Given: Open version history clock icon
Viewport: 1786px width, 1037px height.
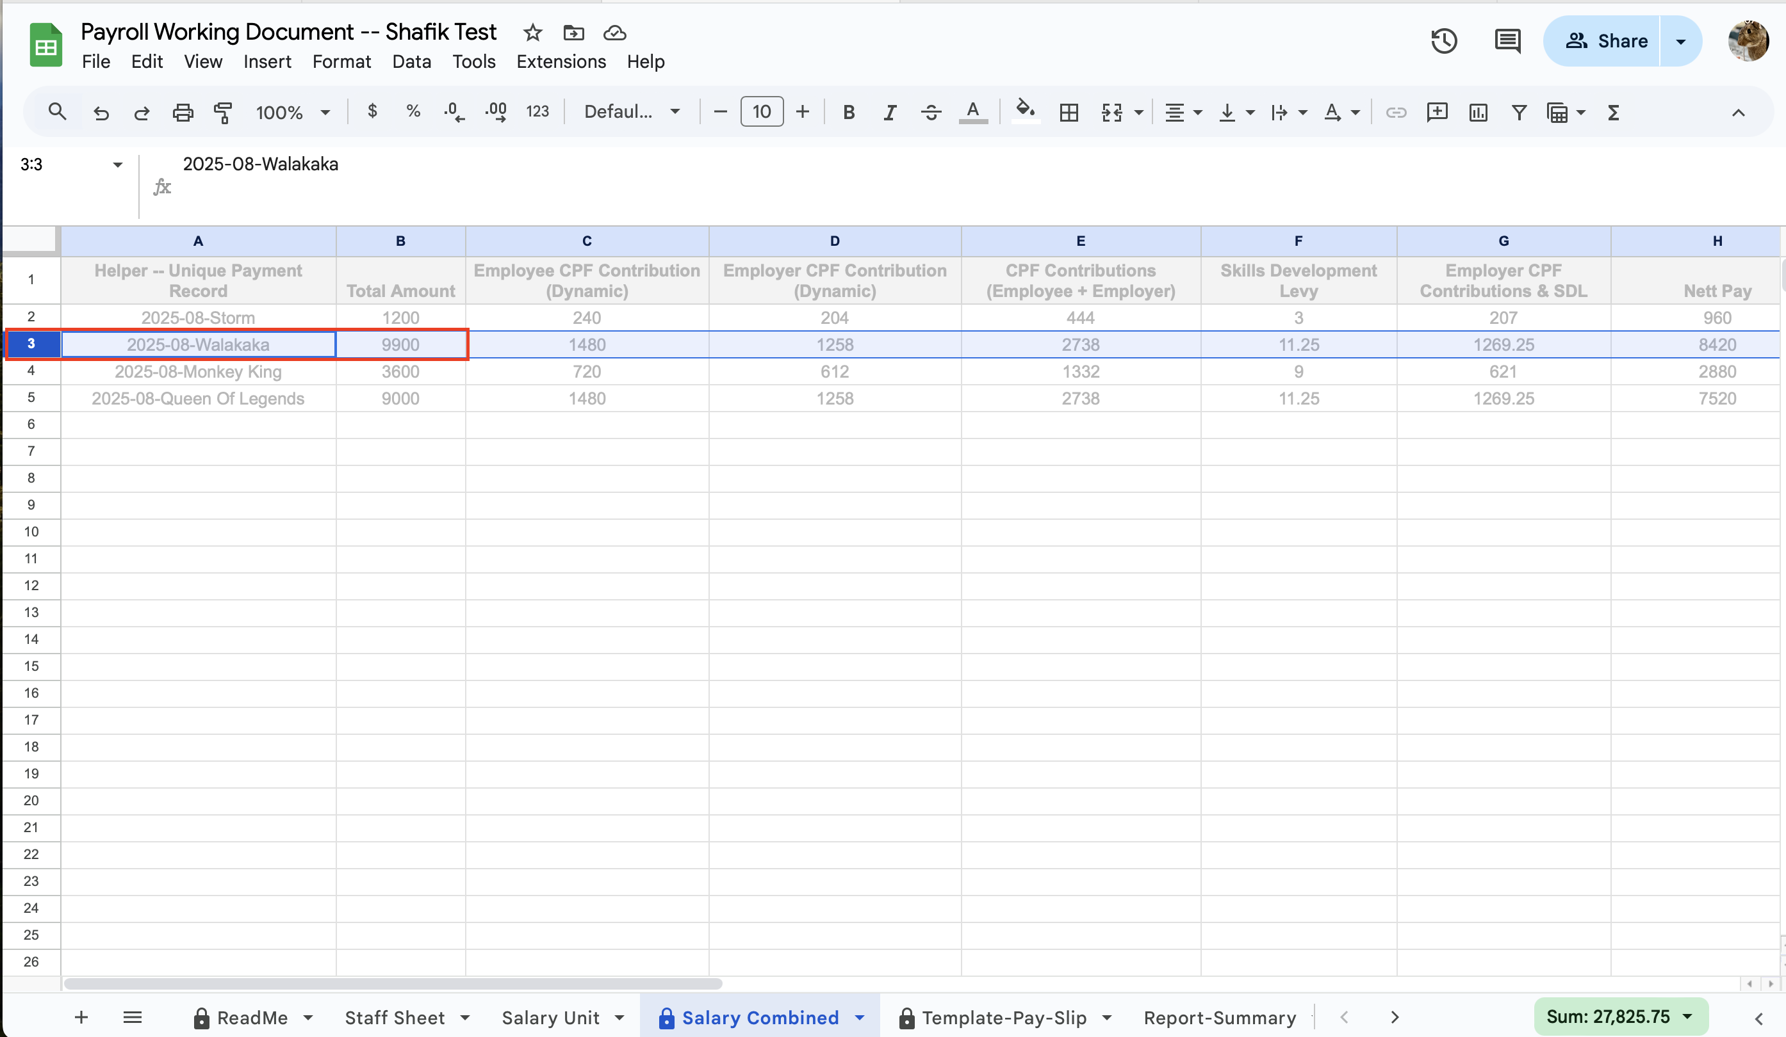Looking at the screenshot, I should pos(1444,41).
